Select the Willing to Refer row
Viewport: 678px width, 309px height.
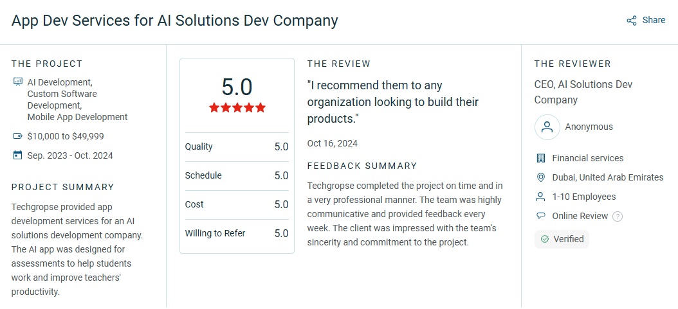tap(237, 233)
